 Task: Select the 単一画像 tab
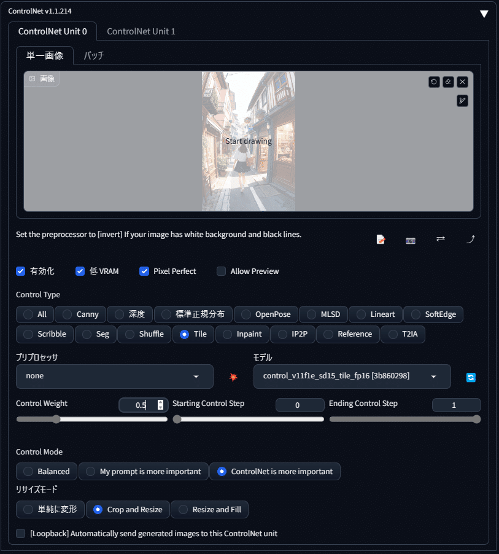(45, 55)
